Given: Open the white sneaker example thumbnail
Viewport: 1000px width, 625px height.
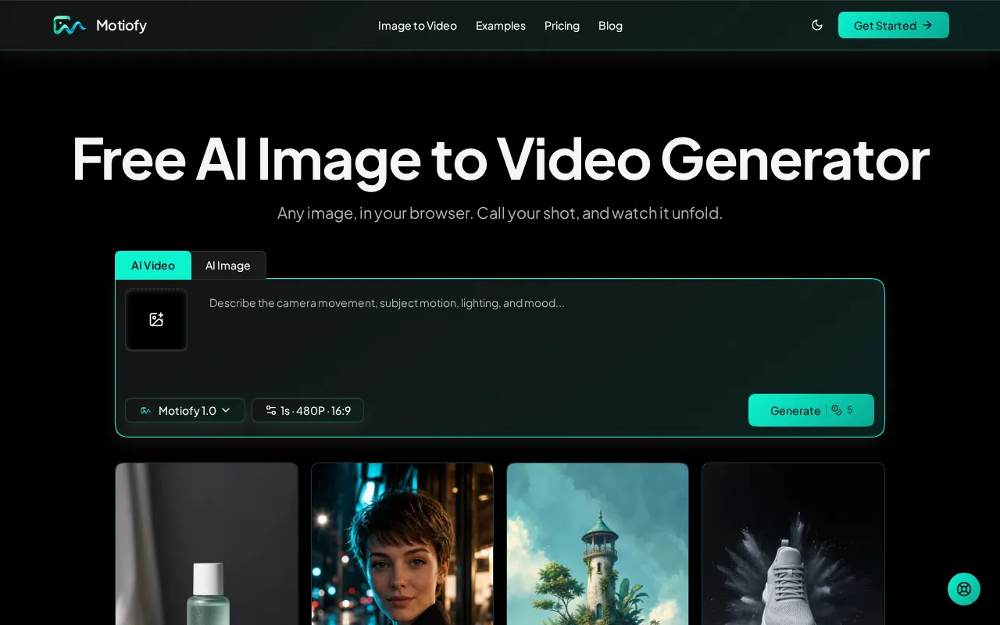Looking at the screenshot, I should (793, 544).
